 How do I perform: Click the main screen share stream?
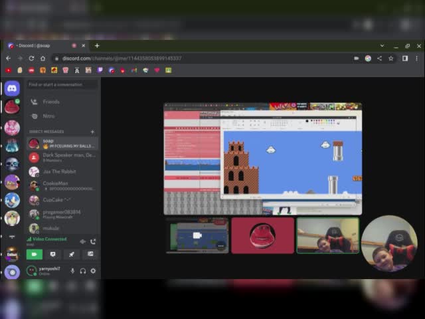coord(263,159)
